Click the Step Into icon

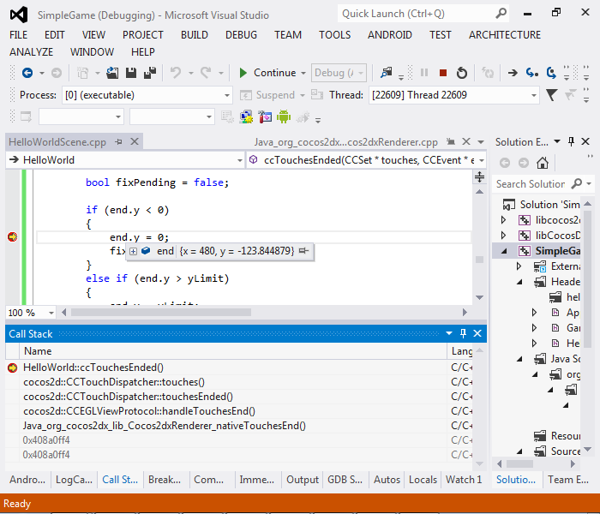(532, 73)
